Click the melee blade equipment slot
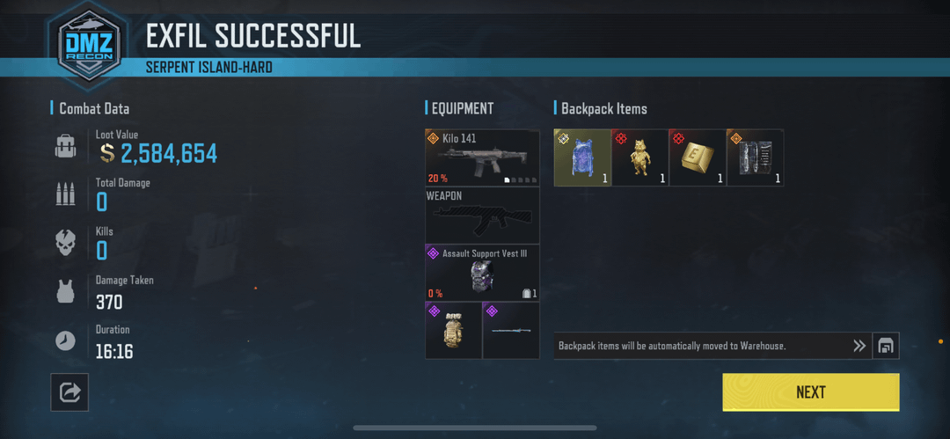This screenshot has width=950, height=439. click(511, 331)
